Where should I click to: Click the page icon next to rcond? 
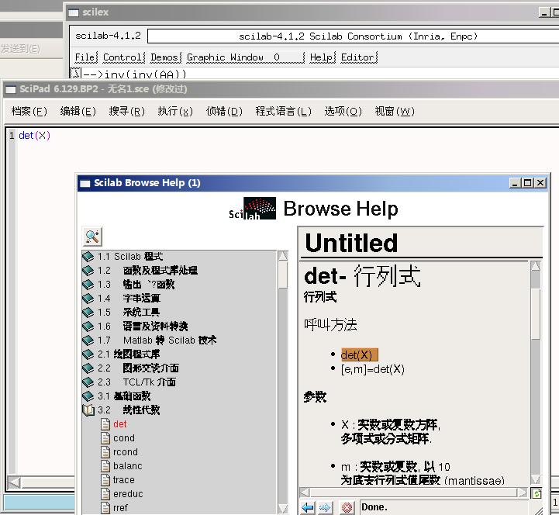click(x=105, y=452)
